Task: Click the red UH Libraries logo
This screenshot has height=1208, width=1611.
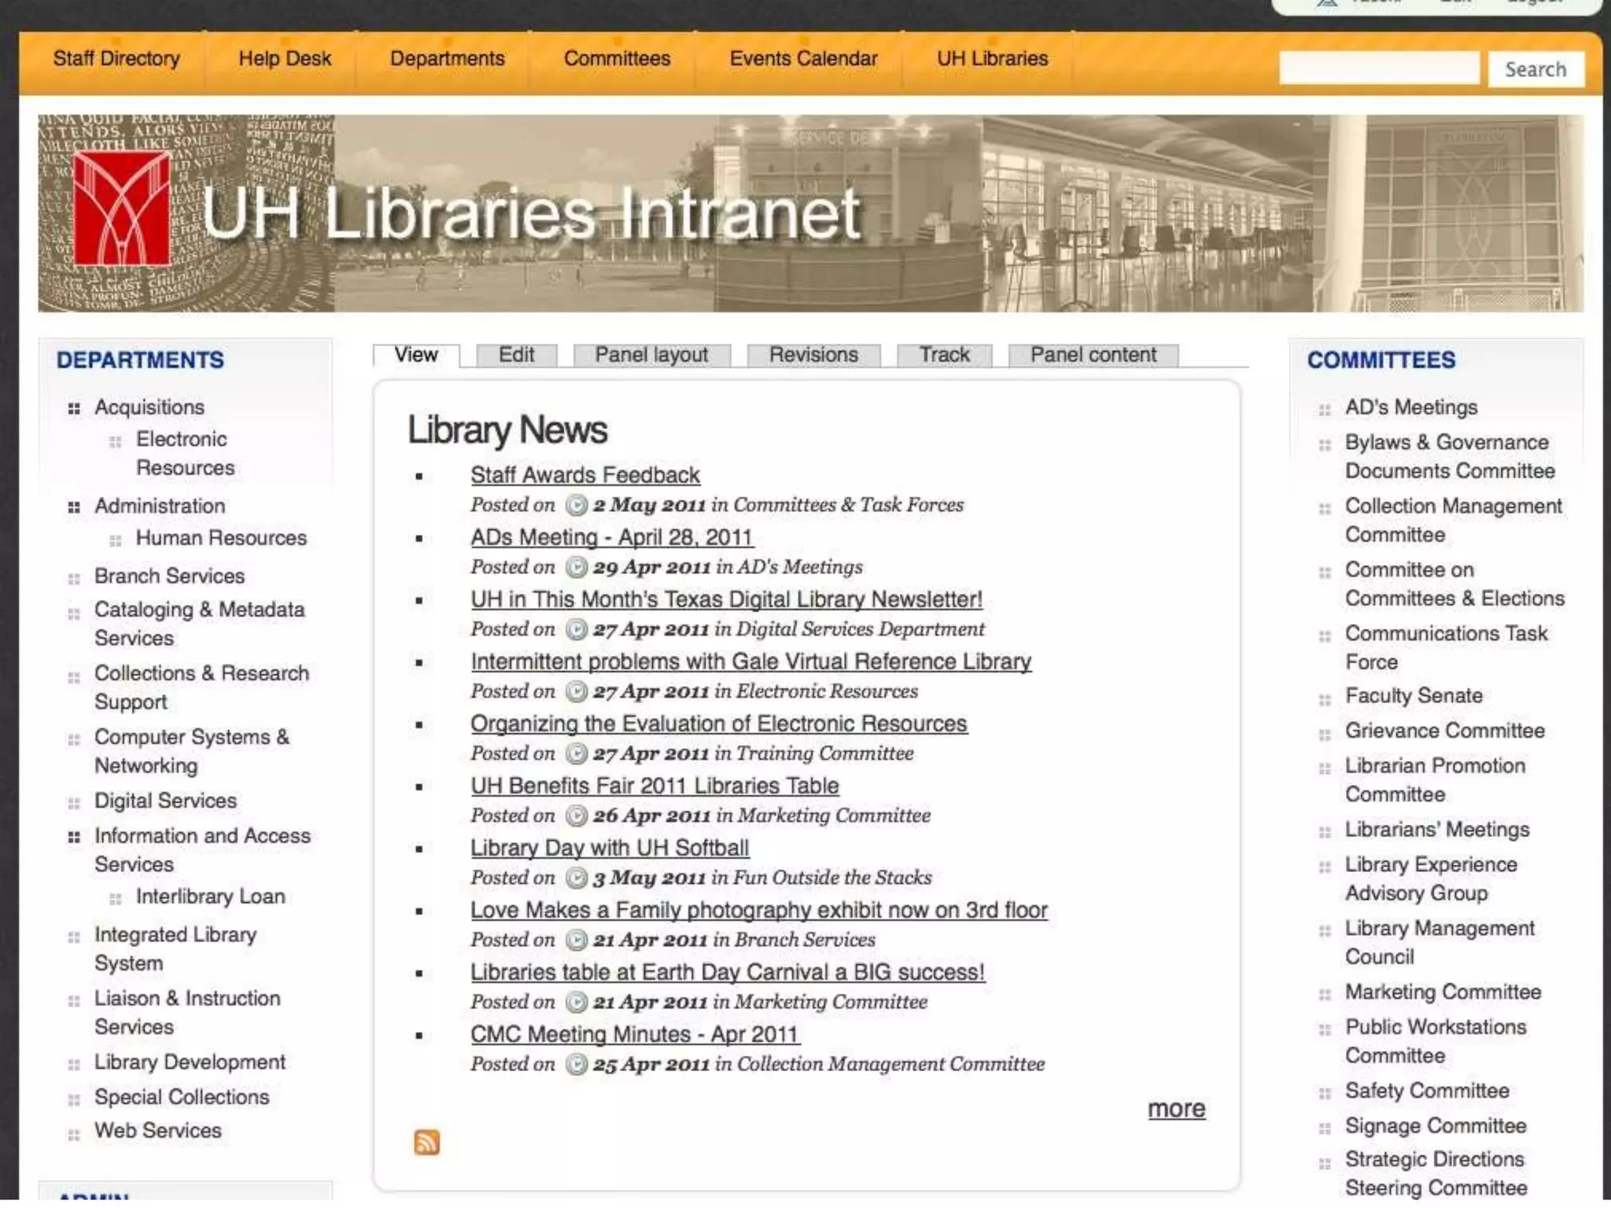Action: (x=122, y=208)
